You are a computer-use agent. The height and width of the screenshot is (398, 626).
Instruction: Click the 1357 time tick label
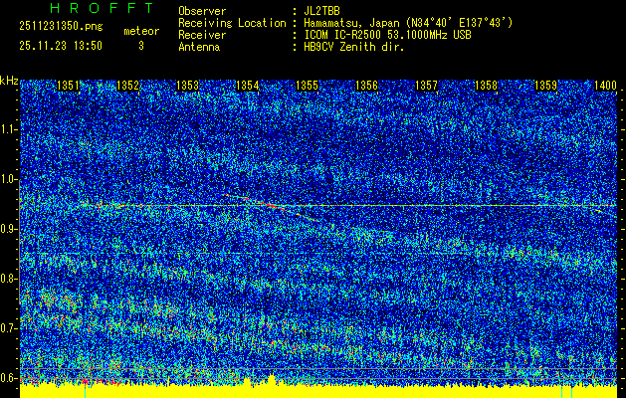(427, 87)
